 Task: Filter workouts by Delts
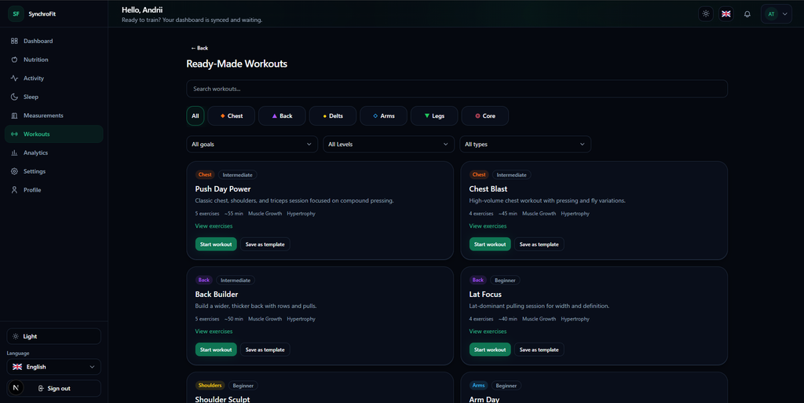[x=333, y=116]
